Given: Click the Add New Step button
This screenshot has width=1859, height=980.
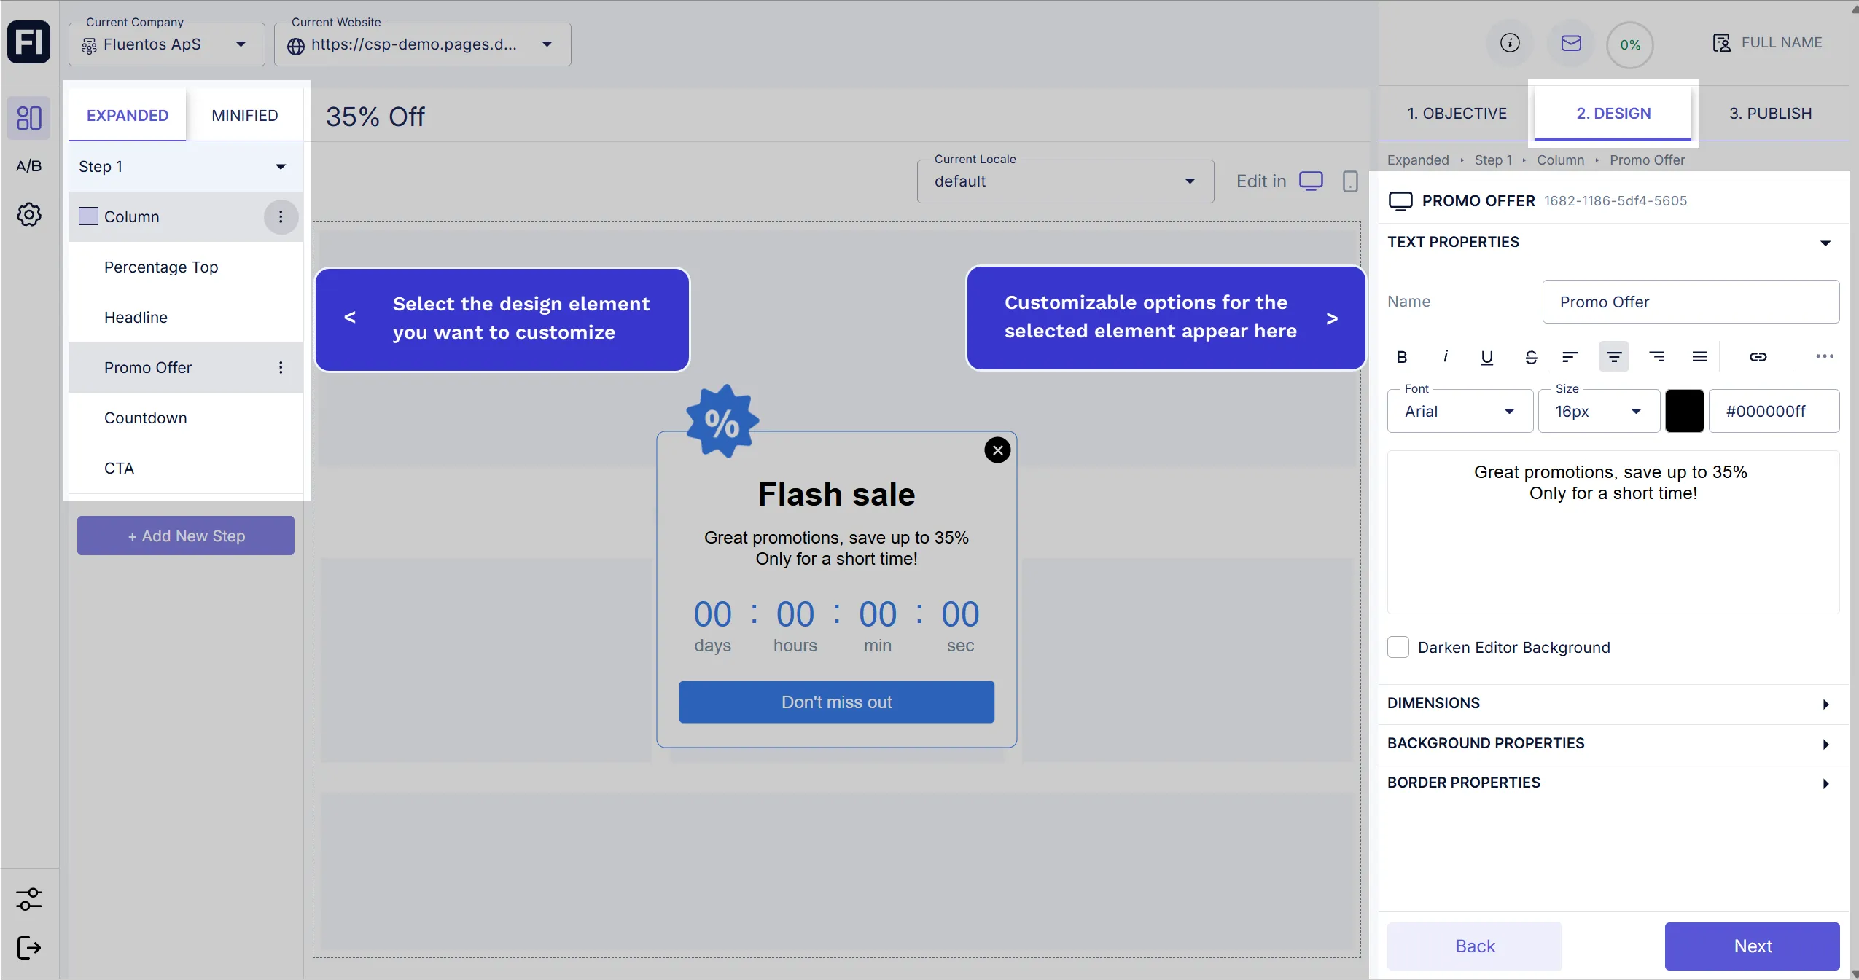Looking at the screenshot, I should click(x=186, y=536).
